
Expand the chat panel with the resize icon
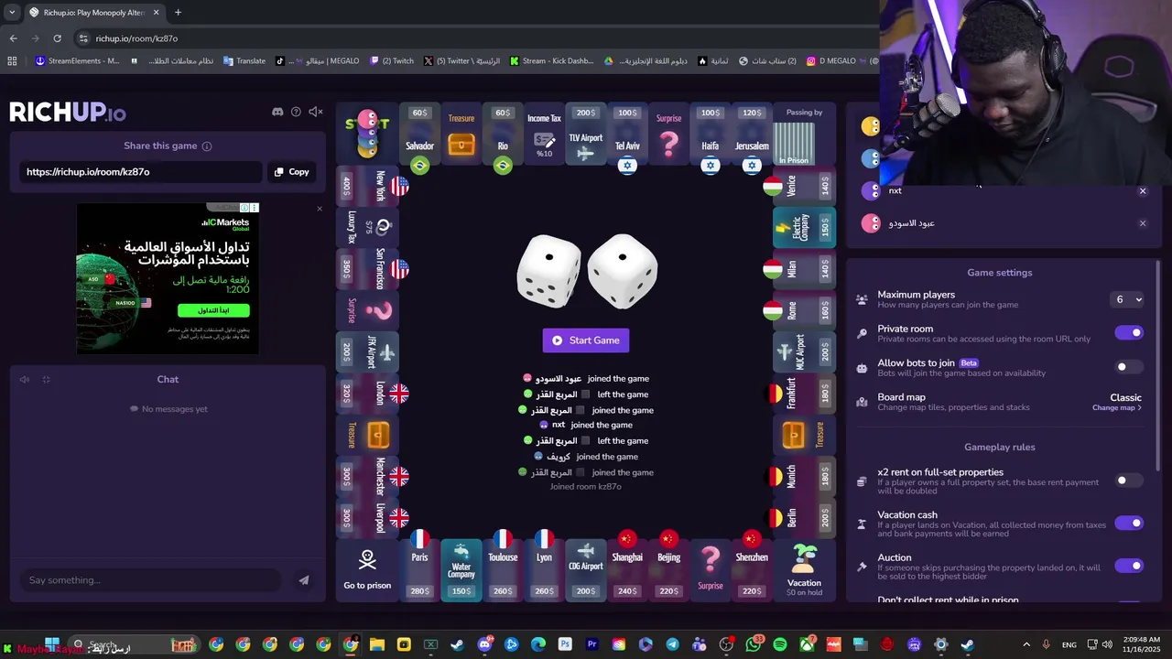pos(46,380)
